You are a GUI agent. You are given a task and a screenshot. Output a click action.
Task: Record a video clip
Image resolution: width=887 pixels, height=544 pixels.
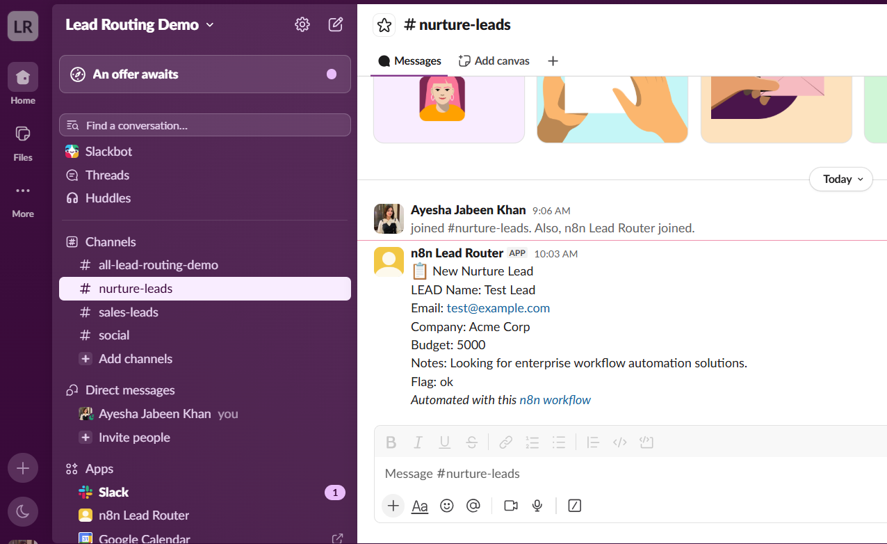click(x=511, y=506)
